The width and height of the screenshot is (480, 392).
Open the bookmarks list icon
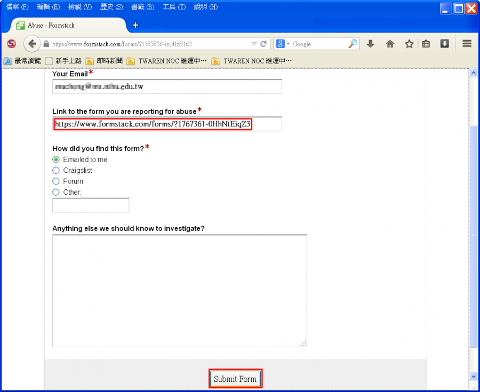point(426,44)
